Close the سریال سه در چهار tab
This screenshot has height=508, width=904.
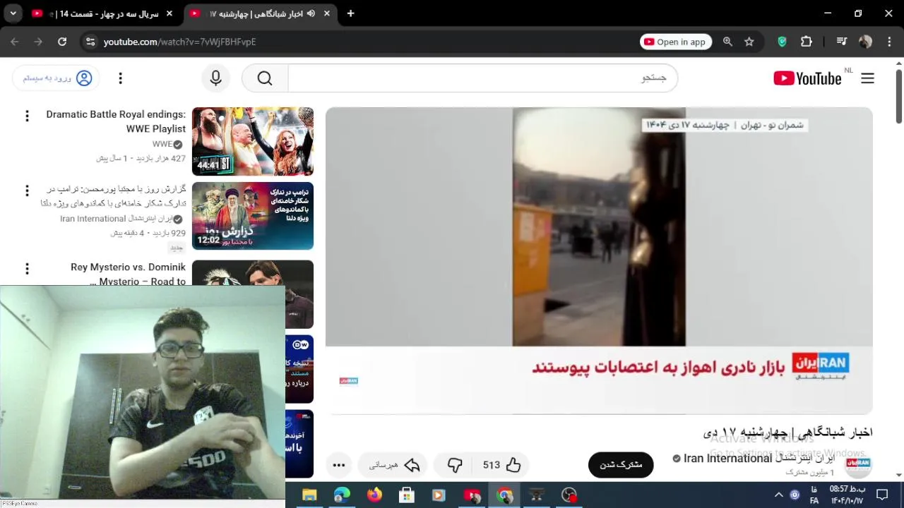pyautogui.click(x=169, y=13)
